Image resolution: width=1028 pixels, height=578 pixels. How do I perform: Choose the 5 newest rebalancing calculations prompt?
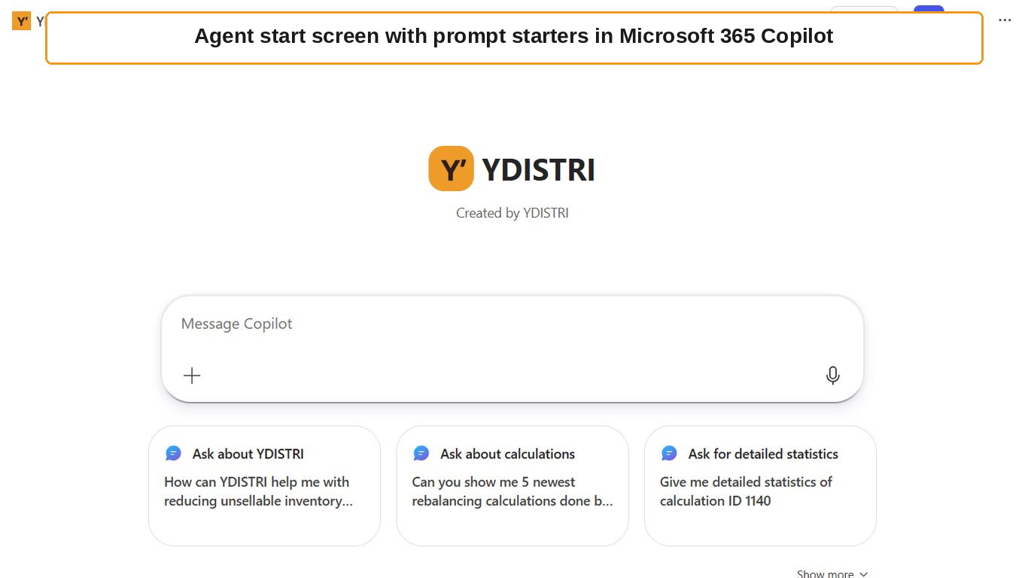[x=512, y=491]
